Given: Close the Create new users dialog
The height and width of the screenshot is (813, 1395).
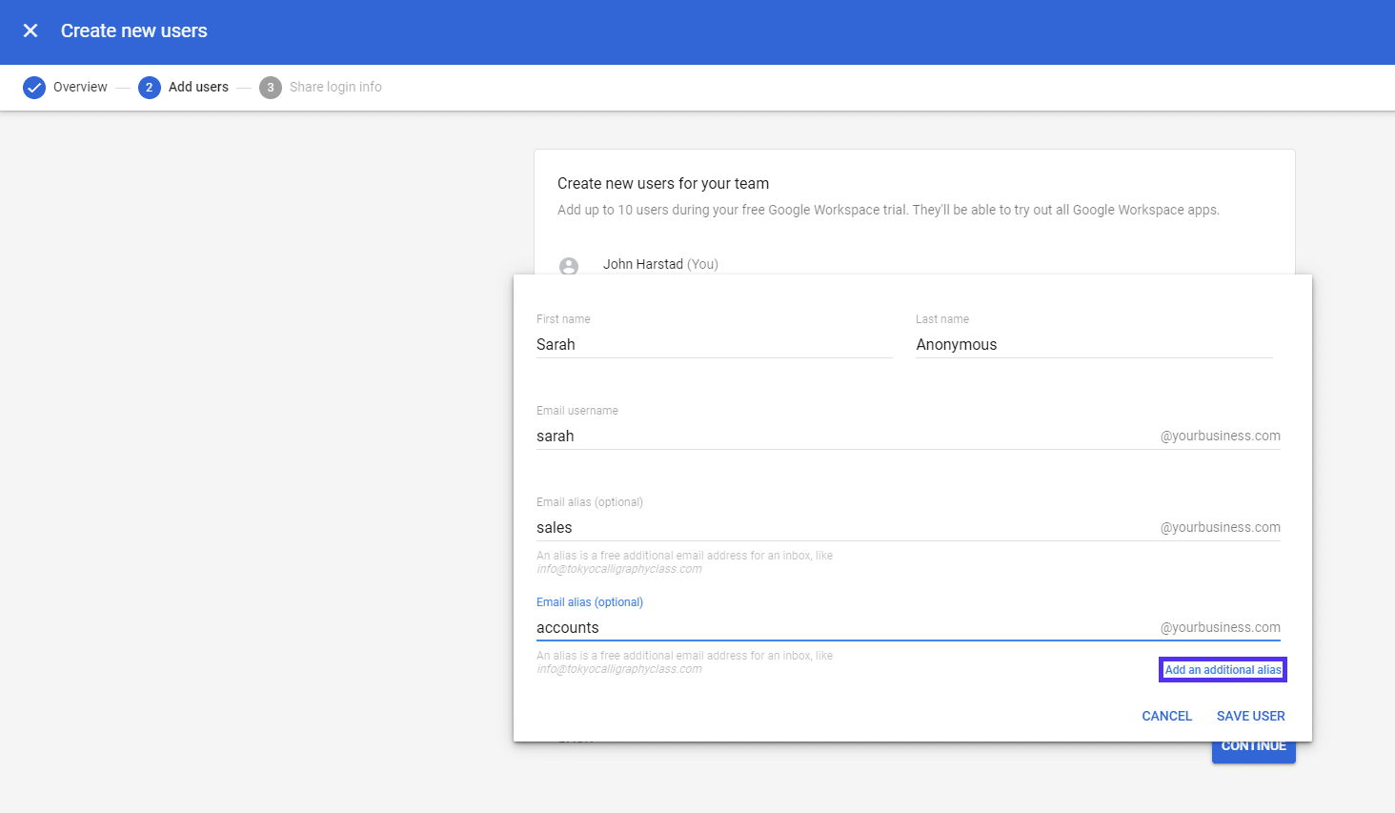Looking at the screenshot, I should (x=30, y=30).
